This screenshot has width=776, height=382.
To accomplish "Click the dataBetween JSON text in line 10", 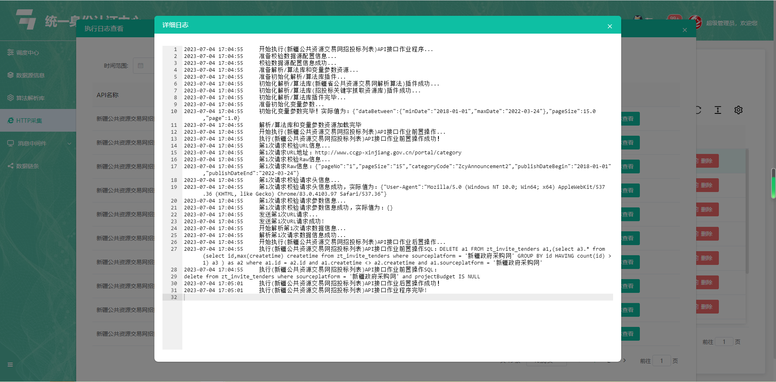I will 474,111.
